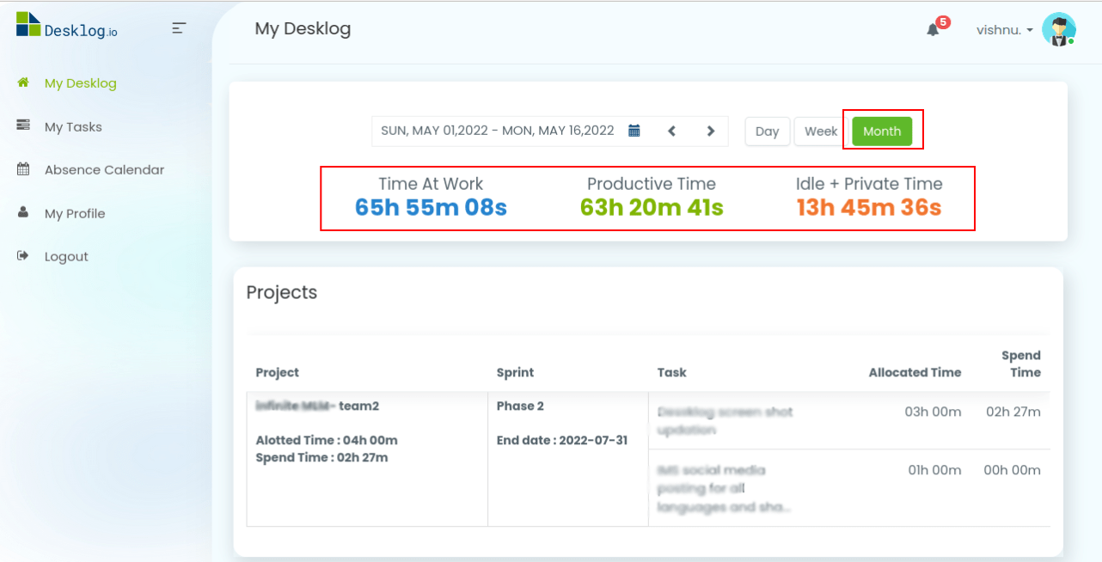The height and width of the screenshot is (562, 1102).
Task: Click the user avatar picture
Action: [x=1059, y=28]
